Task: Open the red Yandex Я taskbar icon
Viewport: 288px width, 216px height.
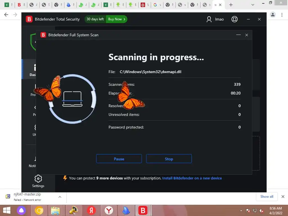Action: pyautogui.click(x=91, y=210)
